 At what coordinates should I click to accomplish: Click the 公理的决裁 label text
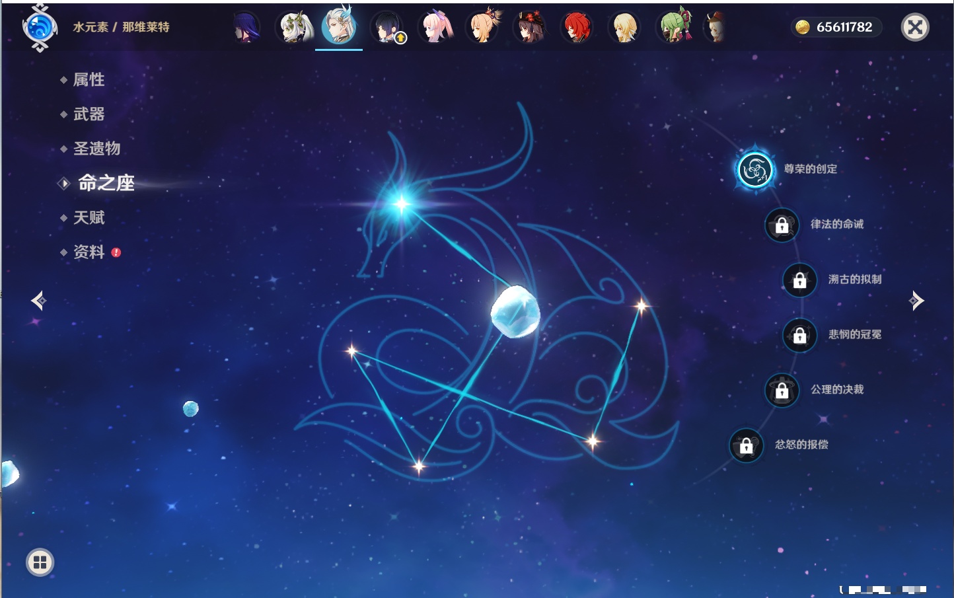837,390
